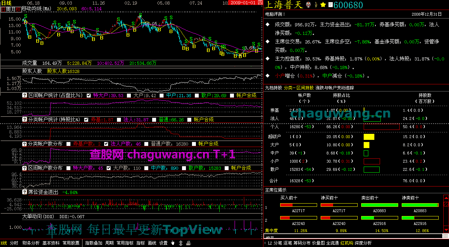Click the up-down arrows icon in bottom toolbar
Image resolution: width=449 pixels, height=247 pixels.
(181, 243)
